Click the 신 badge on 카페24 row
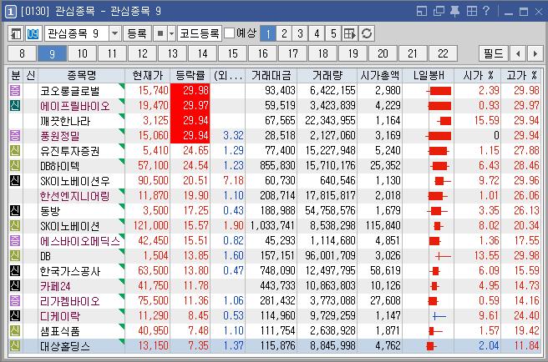This screenshot has width=548, height=362. [15, 285]
